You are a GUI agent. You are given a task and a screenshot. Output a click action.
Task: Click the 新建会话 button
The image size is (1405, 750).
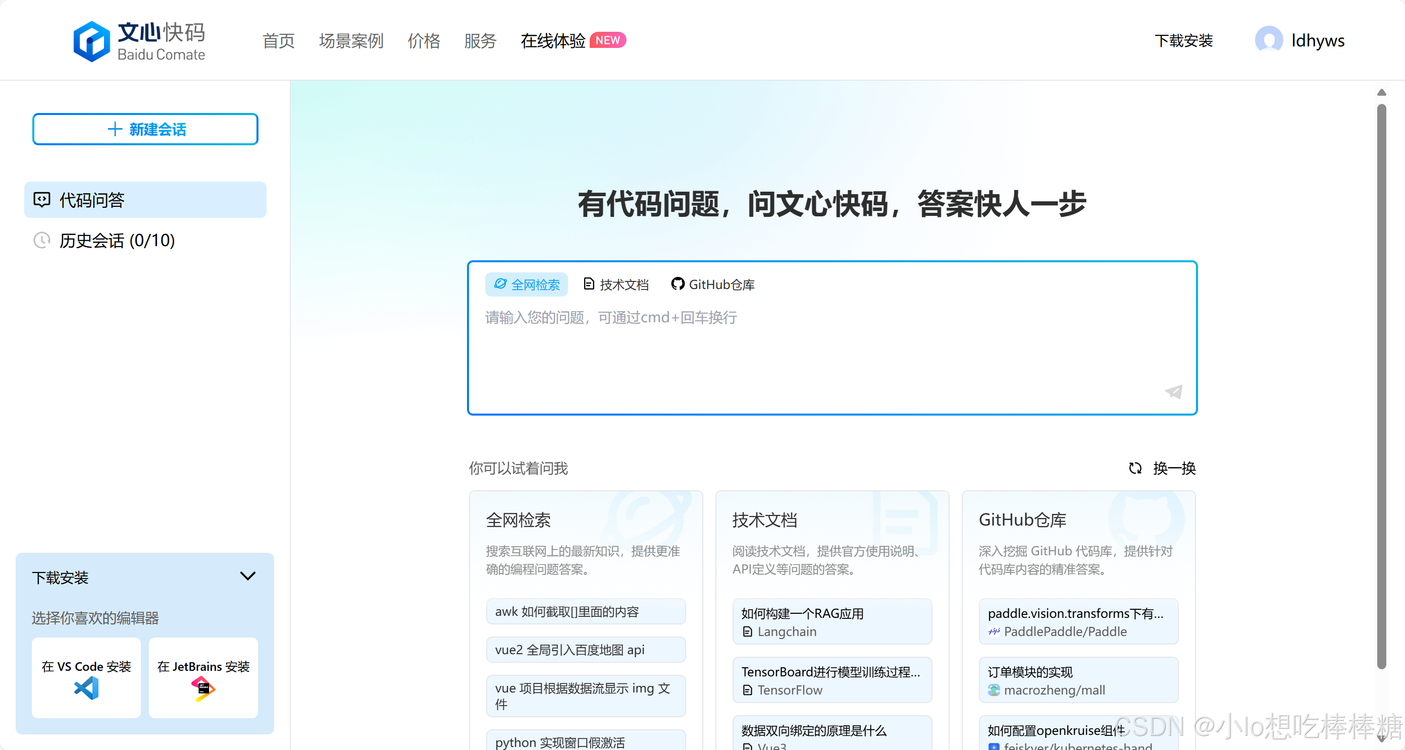(145, 129)
